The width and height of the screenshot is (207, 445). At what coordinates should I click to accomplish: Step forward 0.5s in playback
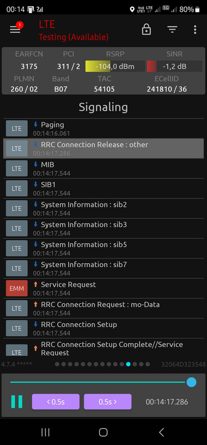(108, 402)
